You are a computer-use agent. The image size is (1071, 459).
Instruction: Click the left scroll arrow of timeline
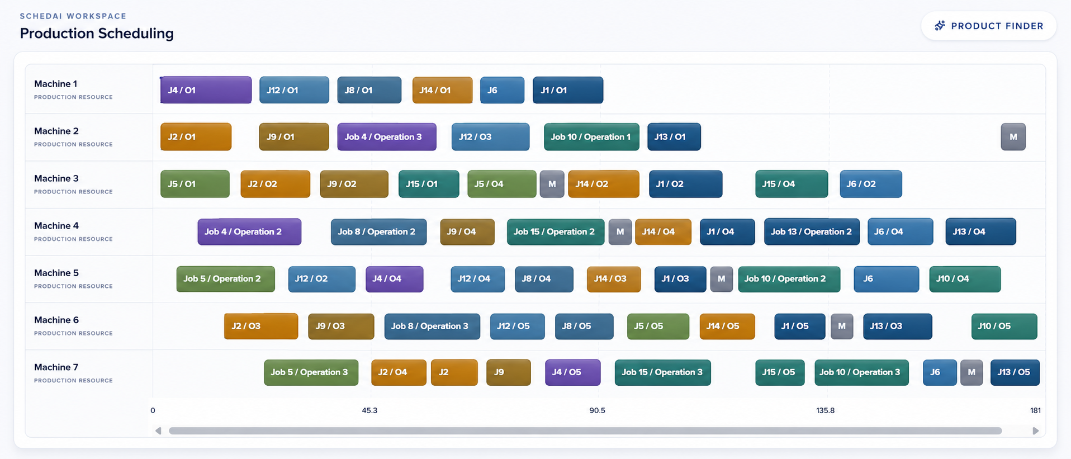point(158,430)
